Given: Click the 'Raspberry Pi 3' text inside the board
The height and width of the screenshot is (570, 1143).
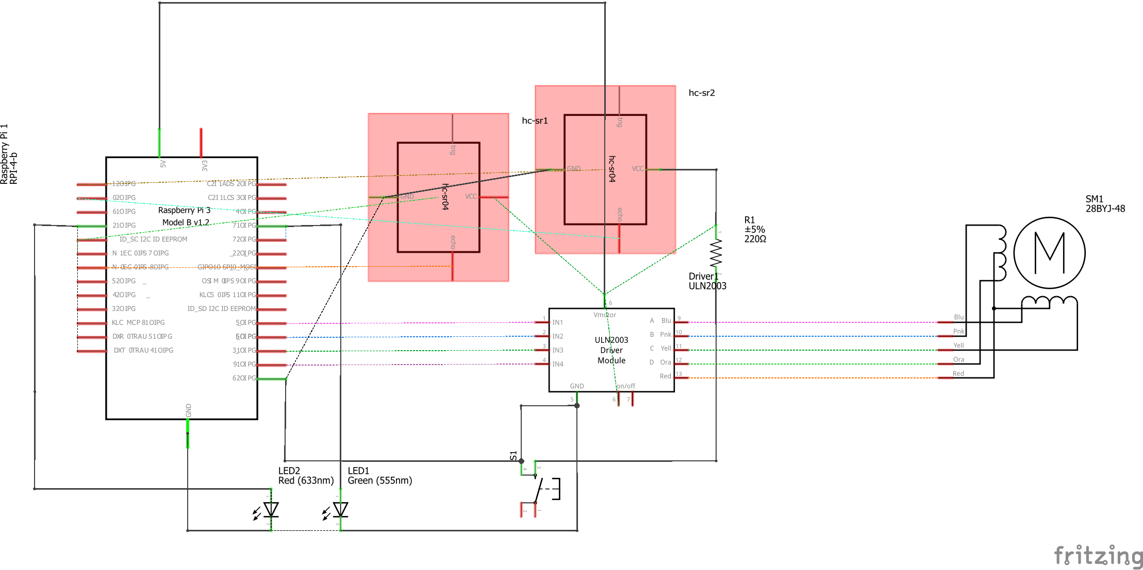Looking at the screenshot, I should pos(185,210).
